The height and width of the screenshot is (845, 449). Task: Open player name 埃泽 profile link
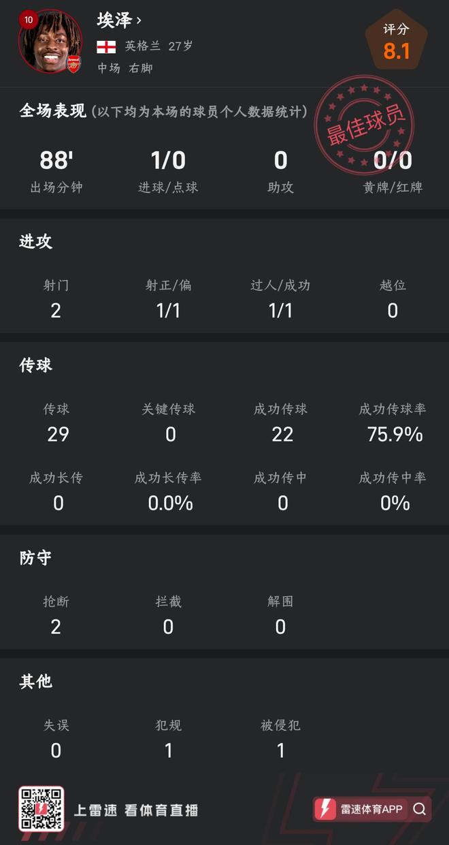114,20
